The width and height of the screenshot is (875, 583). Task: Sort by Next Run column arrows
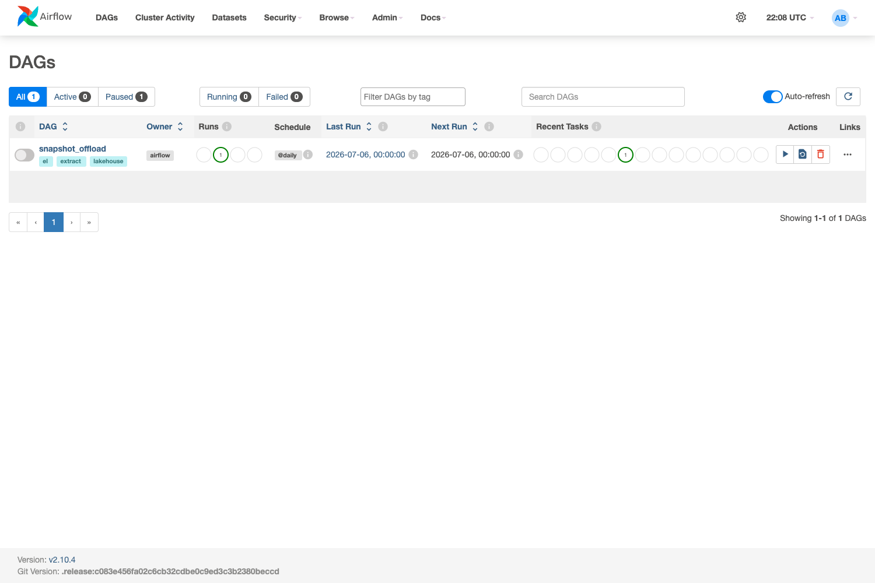[475, 127]
